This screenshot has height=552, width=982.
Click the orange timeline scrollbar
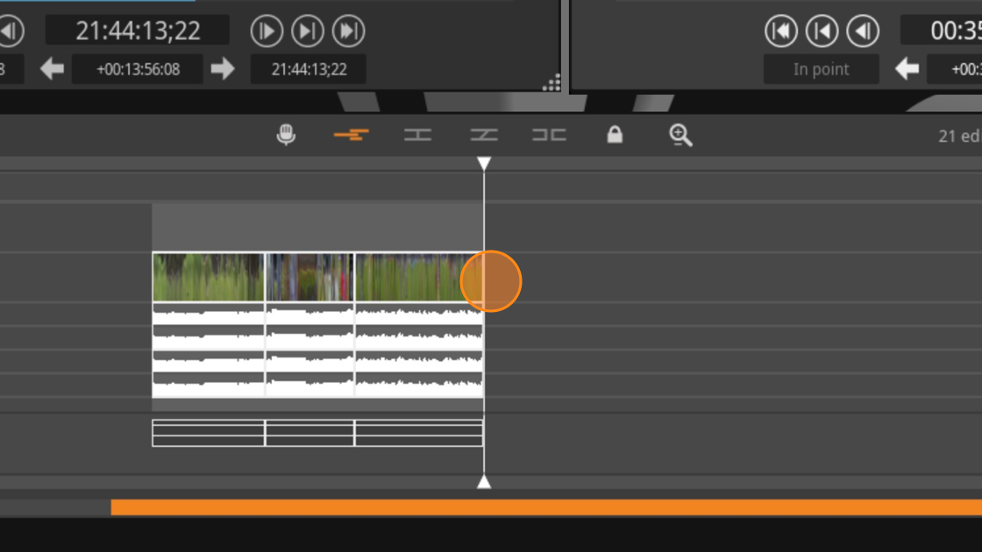click(x=546, y=507)
